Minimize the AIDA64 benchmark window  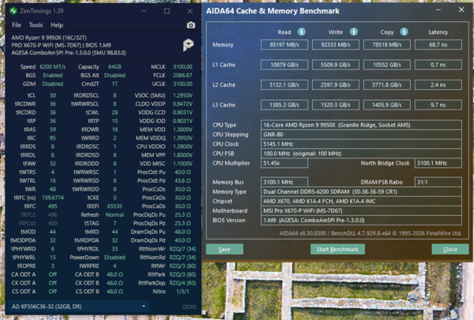coord(438,10)
